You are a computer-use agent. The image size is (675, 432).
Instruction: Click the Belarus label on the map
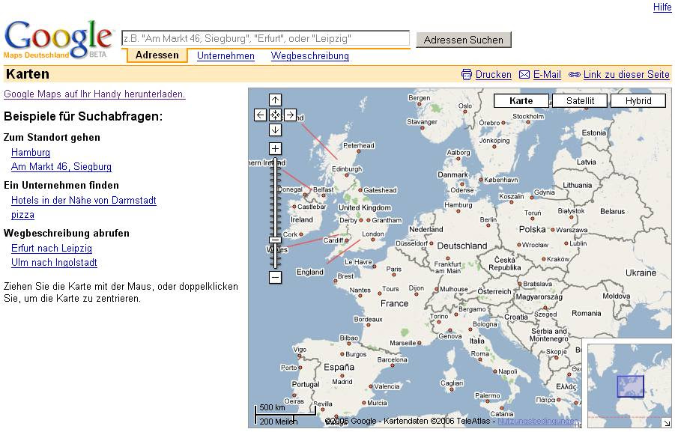[x=612, y=211]
